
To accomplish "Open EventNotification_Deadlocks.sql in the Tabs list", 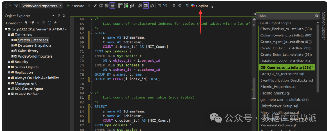I will pyautogui.click(x=287, y=80).
